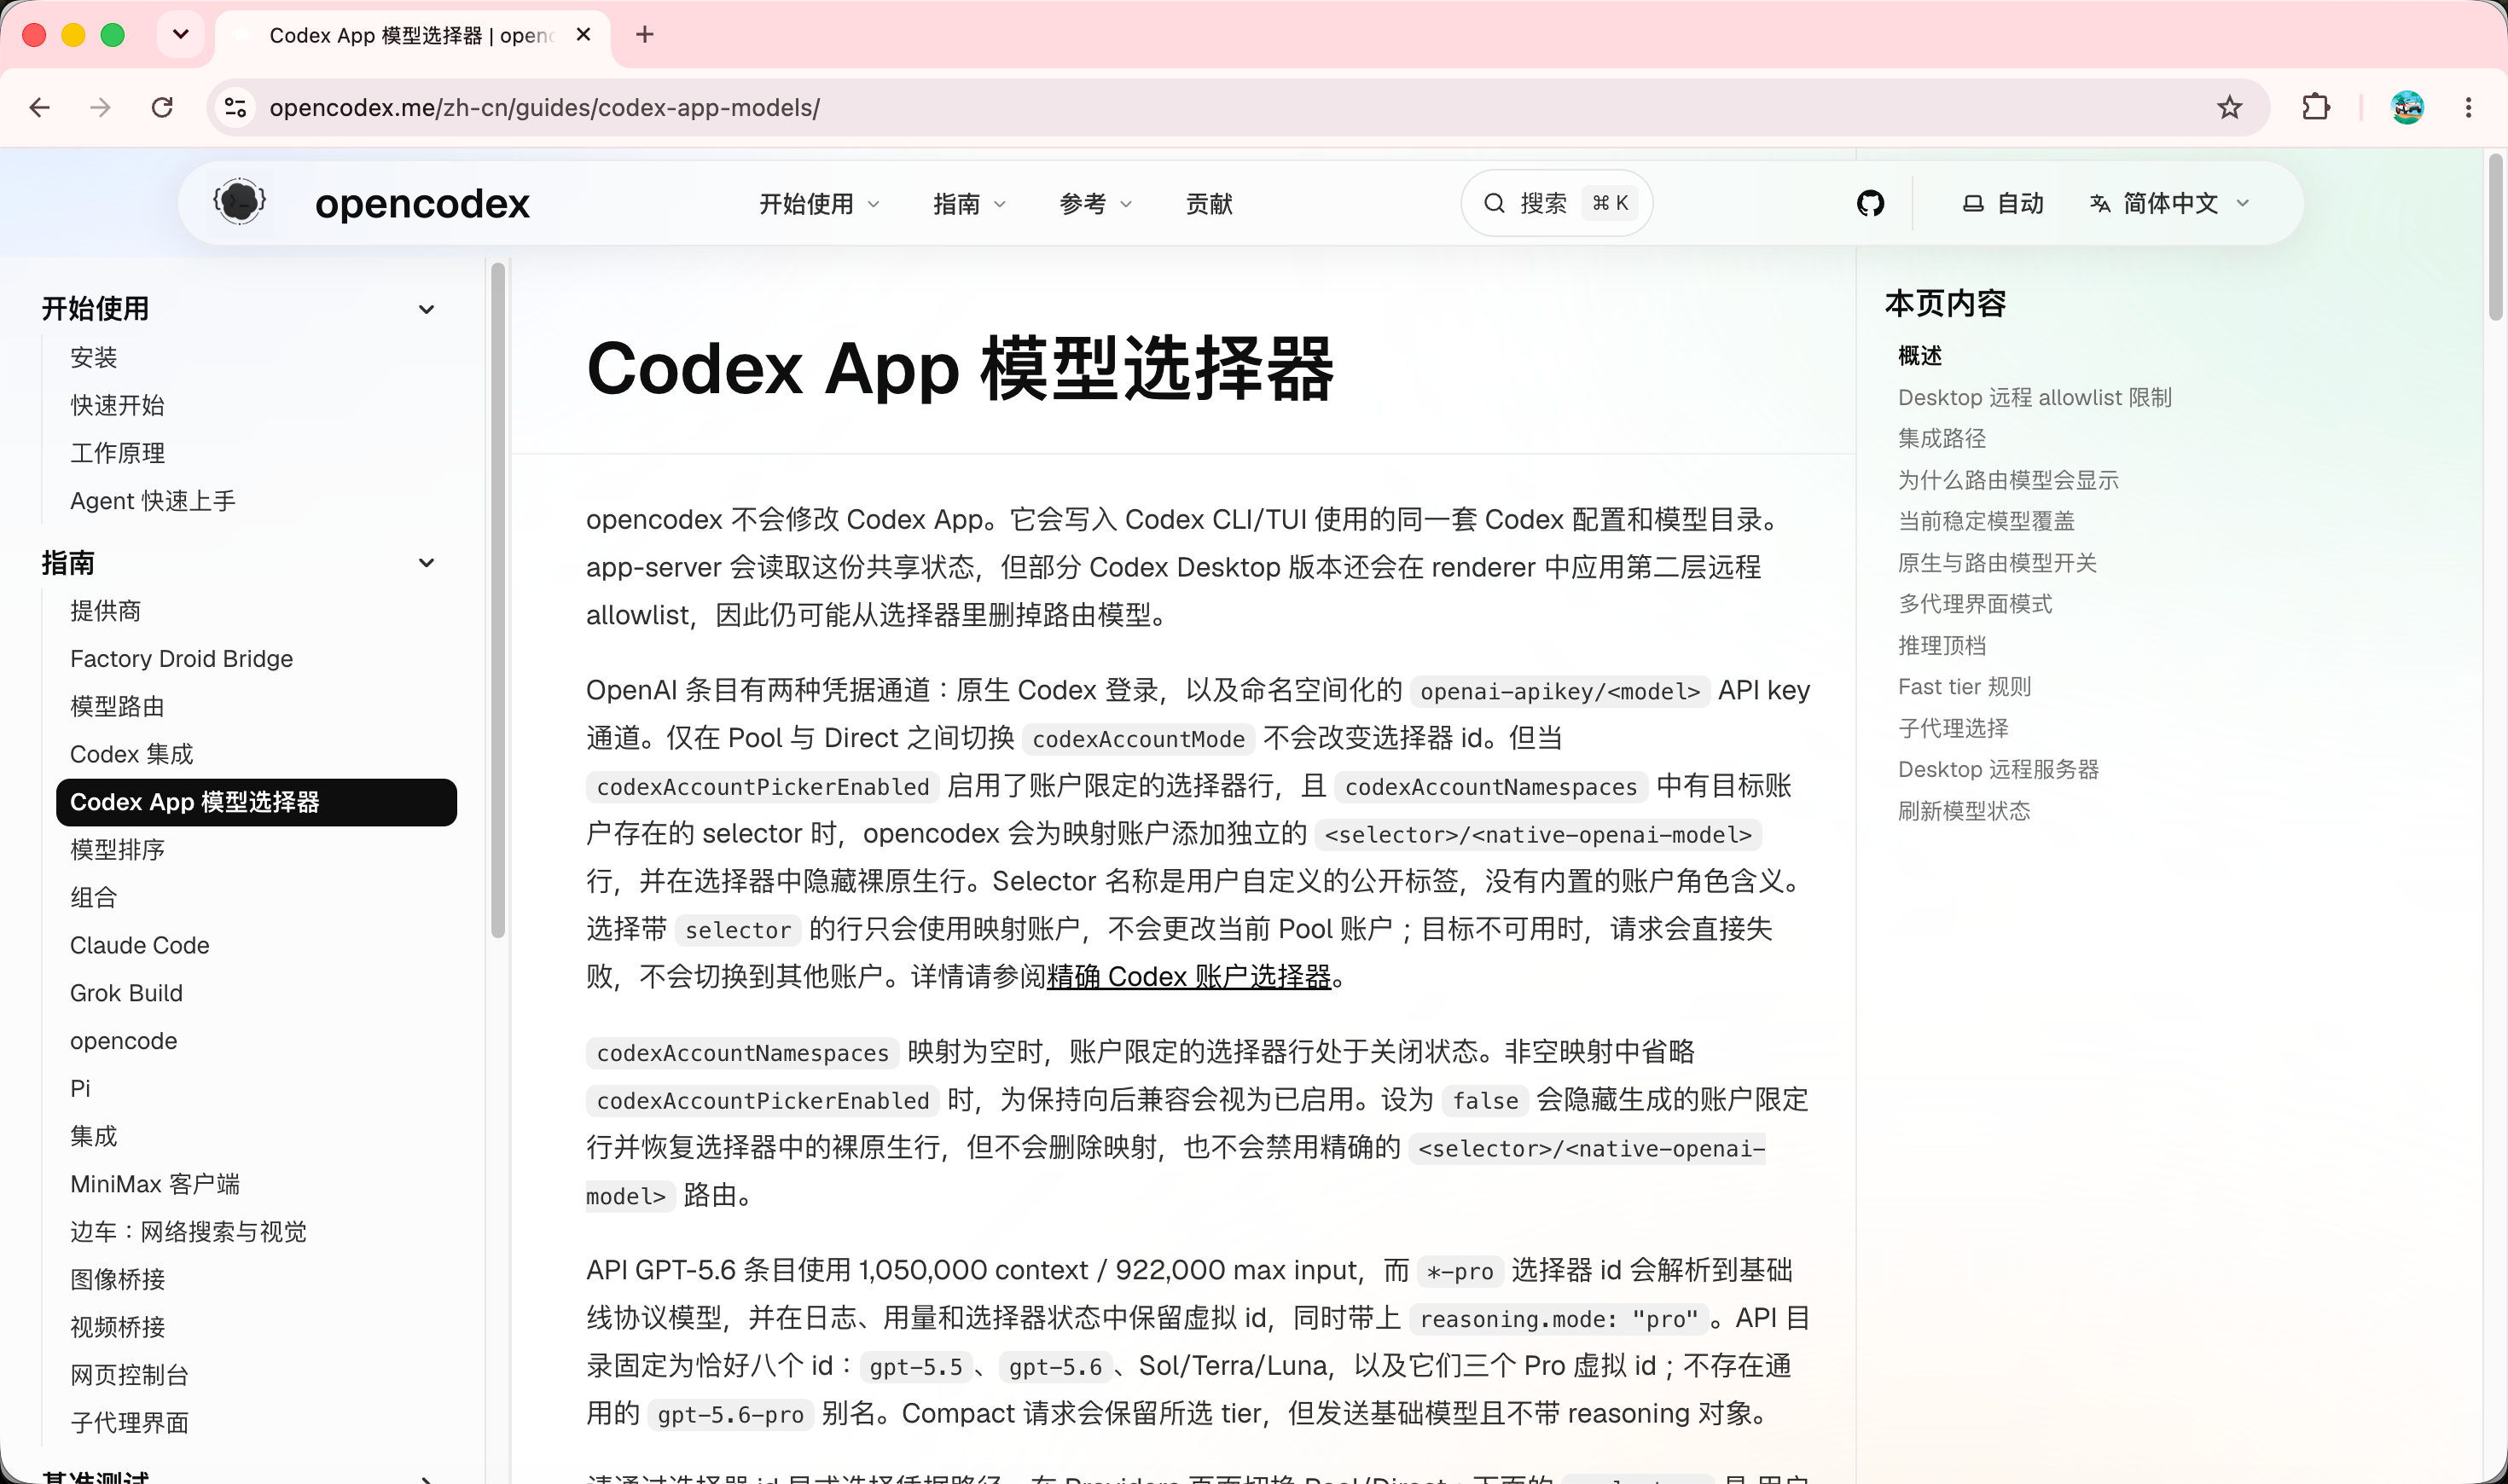Click the language translate icon
The height and width of the screenshot is (1484, 2508).
coord(2100,204)
